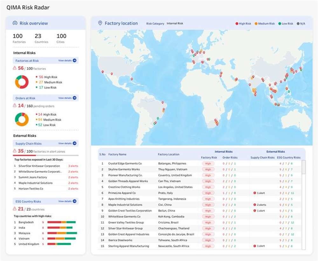The width and height of the screenshot is (318, 261).
Task: Toggle the High Risk legend filter
Action: point(243,24)
